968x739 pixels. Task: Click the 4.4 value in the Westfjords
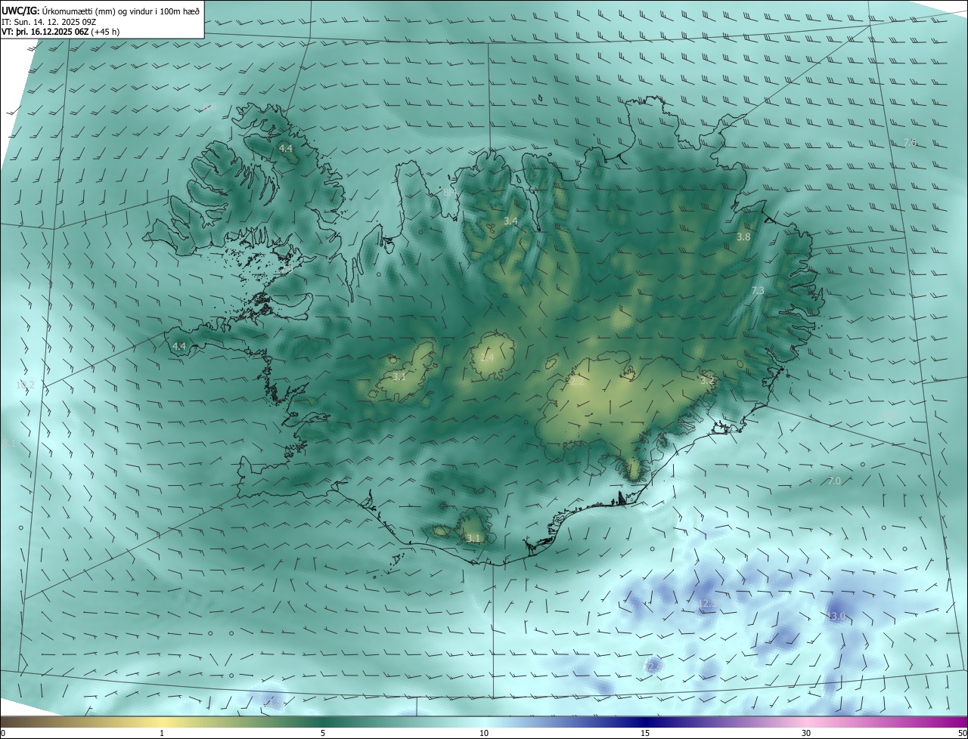point(286,149)
